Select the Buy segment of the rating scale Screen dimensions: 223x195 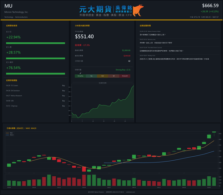(91, 76)
